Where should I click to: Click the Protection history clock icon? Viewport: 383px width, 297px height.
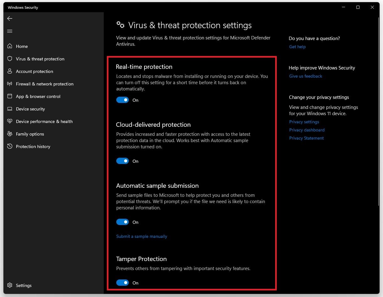pos(10,146)
